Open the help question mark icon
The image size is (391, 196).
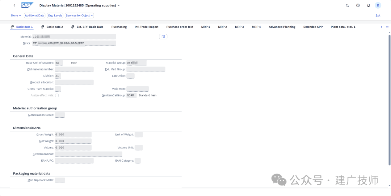(x=358, y=5)
